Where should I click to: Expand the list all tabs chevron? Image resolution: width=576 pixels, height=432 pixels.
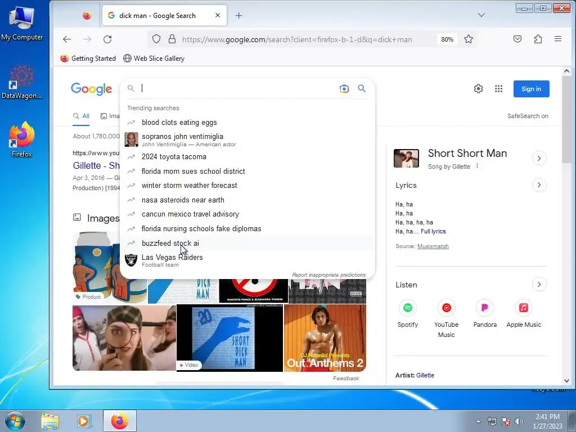(x=481, y=15)
